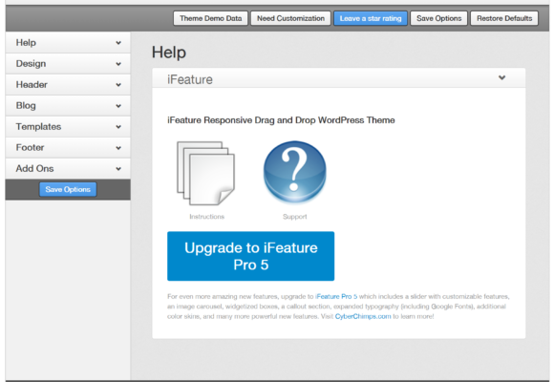Expand the chevron beside Design
This screenshot has width=554, height=382.
(118, 64)
